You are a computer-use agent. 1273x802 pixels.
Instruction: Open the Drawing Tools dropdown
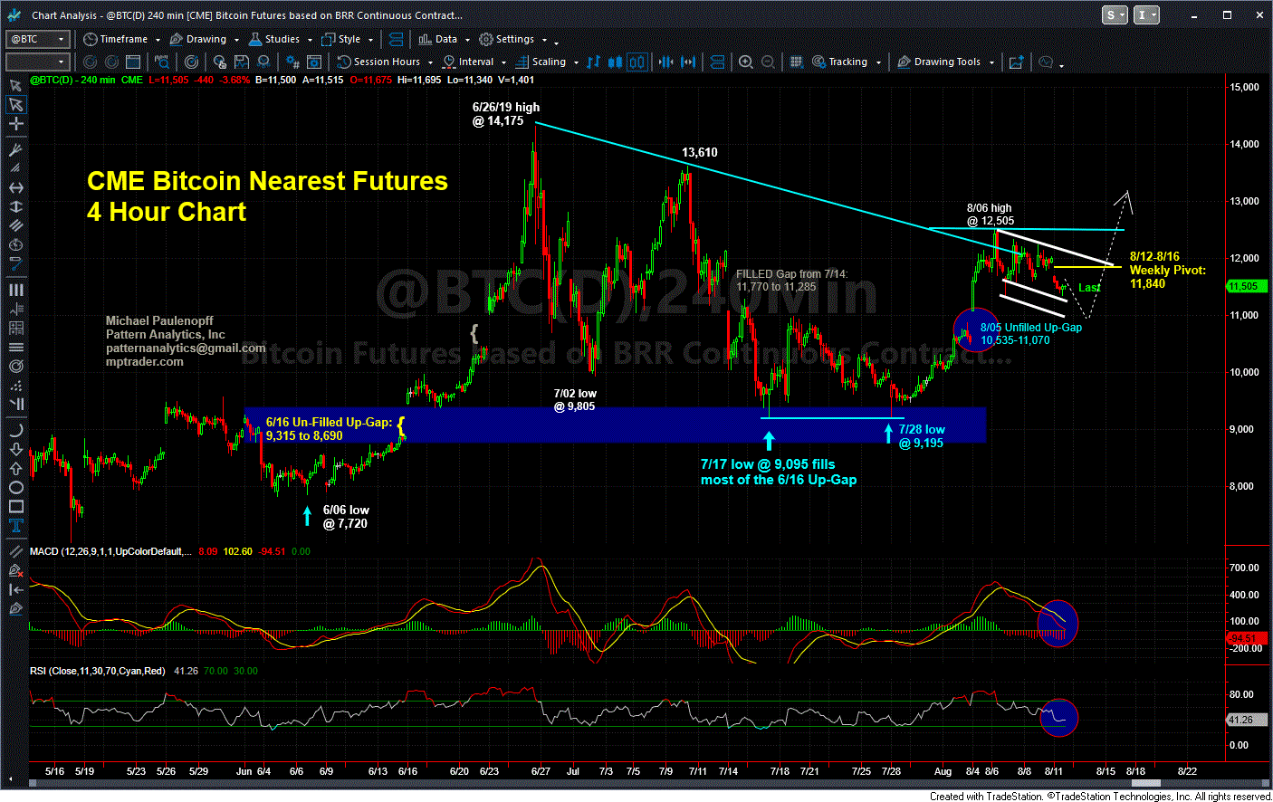point(945,62)
